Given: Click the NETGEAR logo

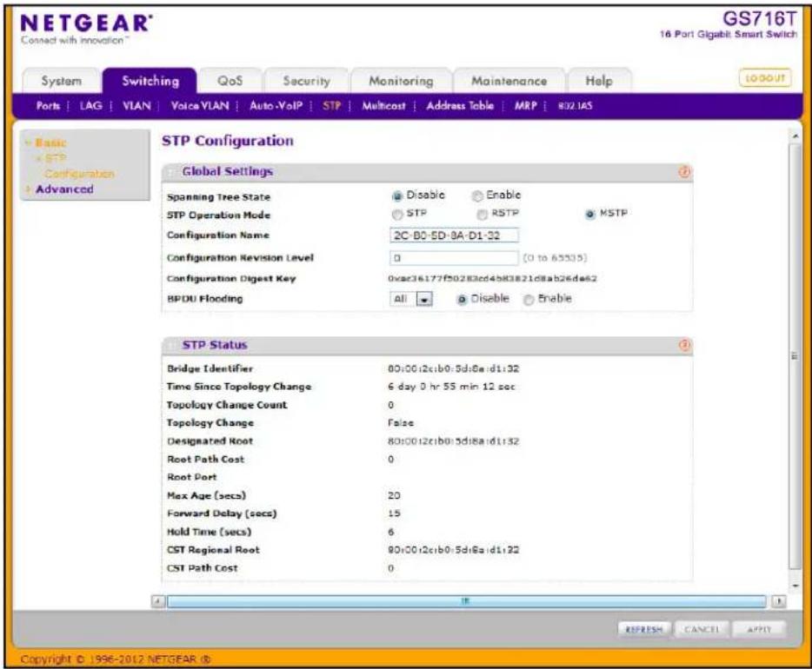Looking at the screenshot, I should pyautogui.click(x=86, y=23).
